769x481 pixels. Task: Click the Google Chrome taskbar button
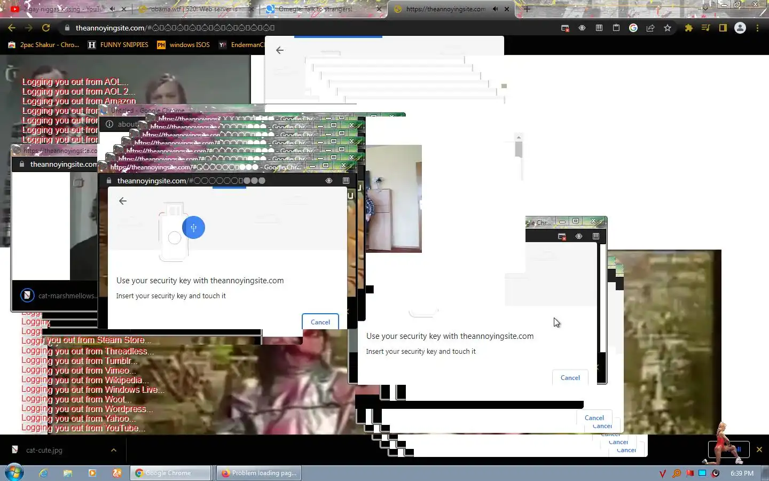170,473
